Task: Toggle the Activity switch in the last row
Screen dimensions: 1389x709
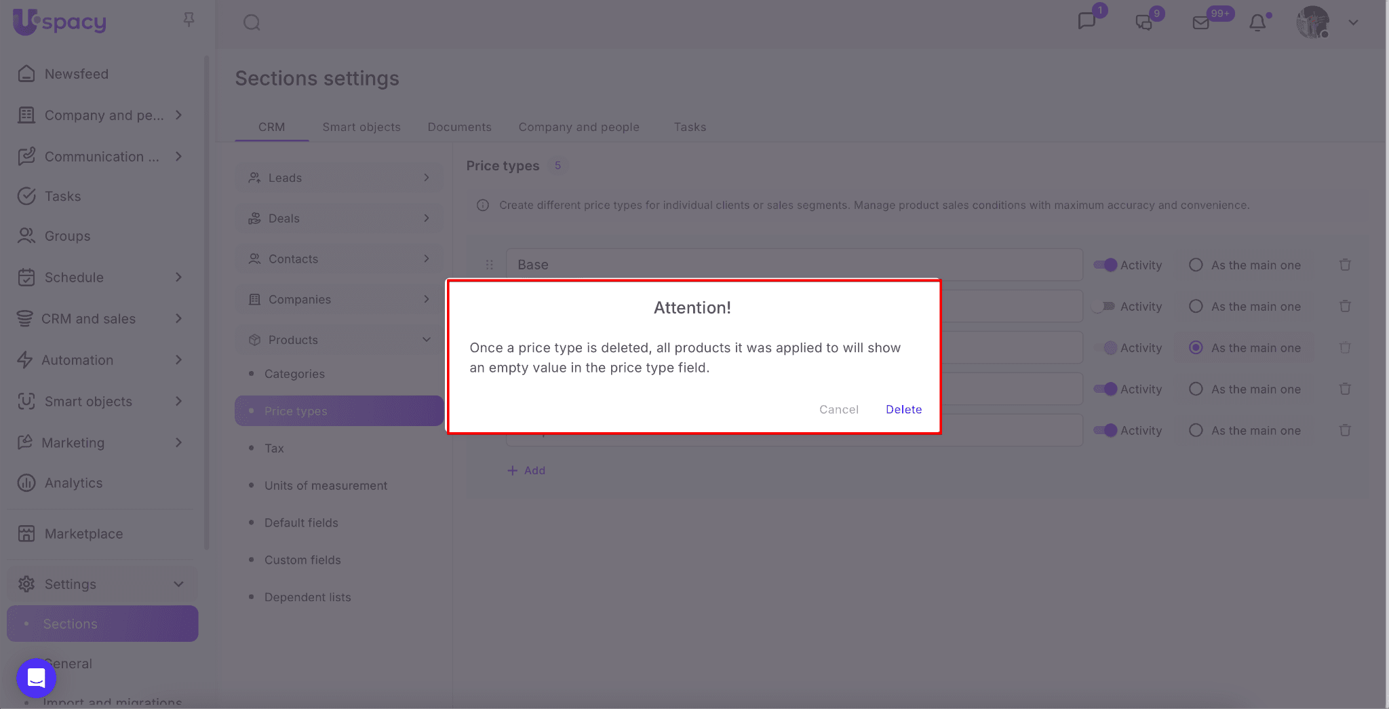Action: point(1105,431)
